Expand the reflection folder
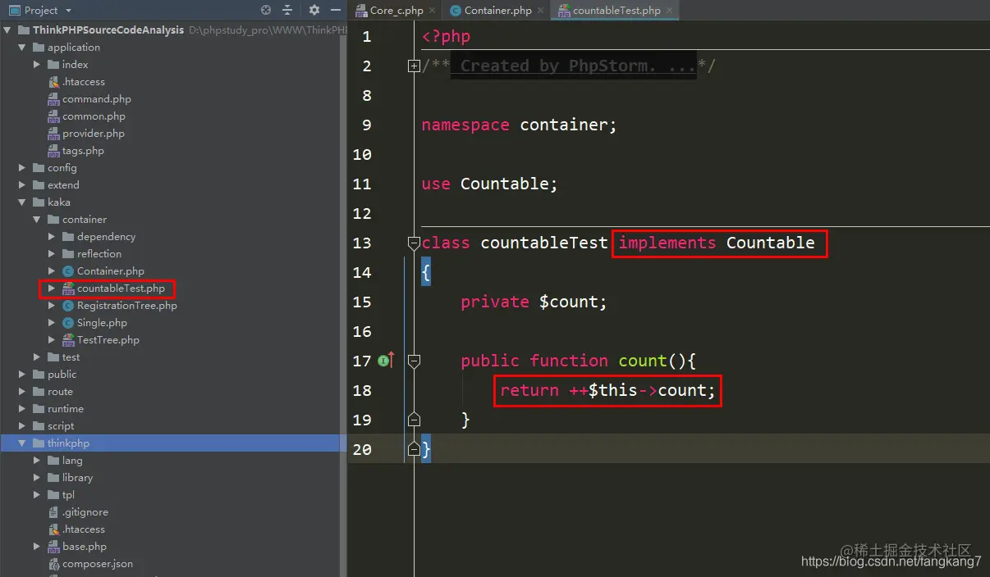The width and height of the screenshot is (990, 577). (52, 254)
